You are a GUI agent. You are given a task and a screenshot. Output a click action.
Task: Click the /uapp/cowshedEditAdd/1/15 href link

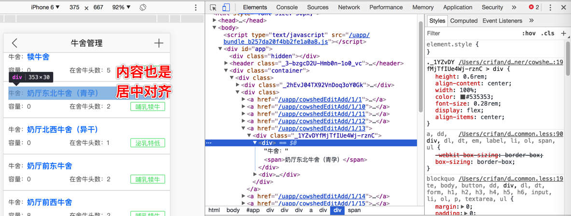(x=321, y=203)
